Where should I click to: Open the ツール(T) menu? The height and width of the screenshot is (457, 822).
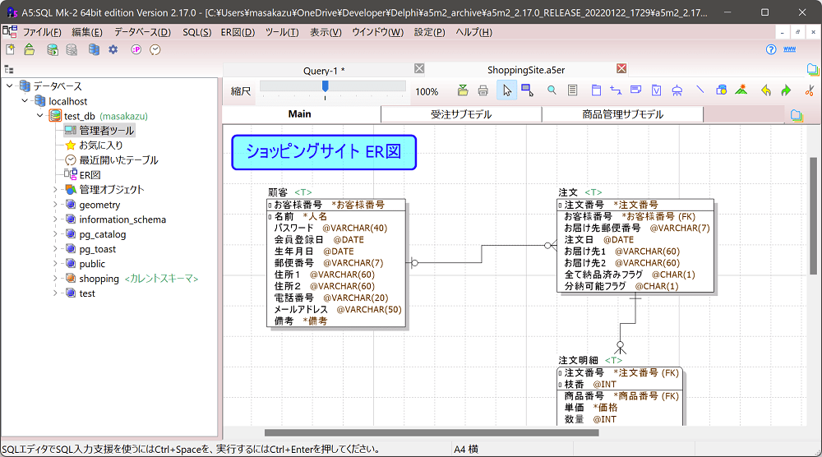(282, 32)
